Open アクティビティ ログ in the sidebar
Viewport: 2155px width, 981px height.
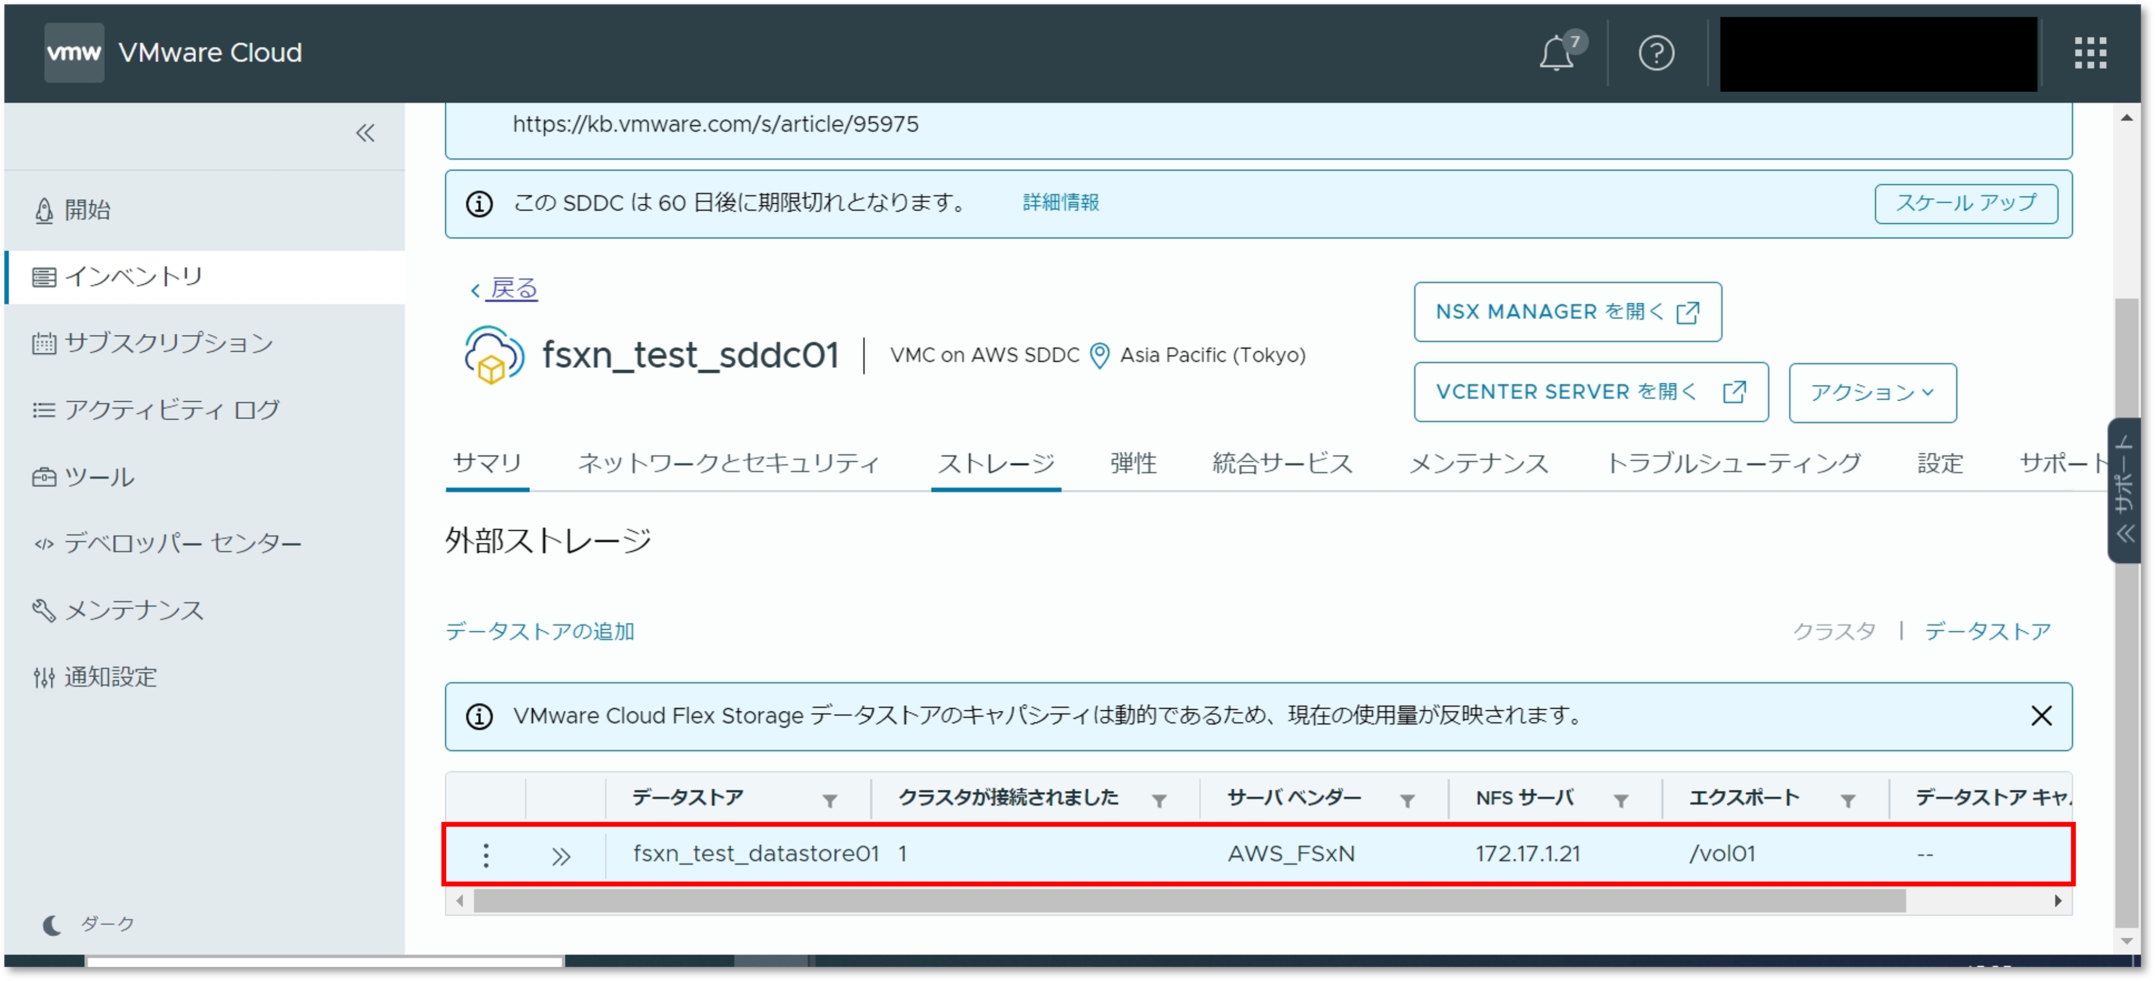[x=155, y=410]
